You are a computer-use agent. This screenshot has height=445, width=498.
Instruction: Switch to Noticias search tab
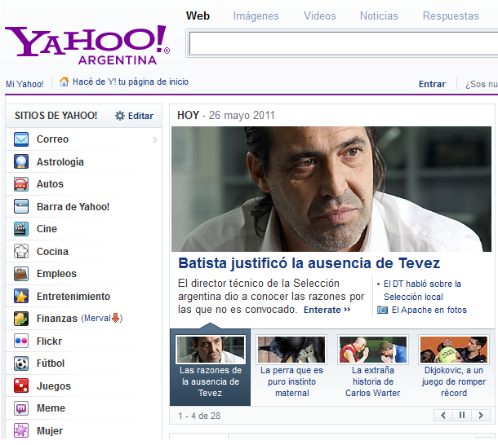[x=379, y=15]
